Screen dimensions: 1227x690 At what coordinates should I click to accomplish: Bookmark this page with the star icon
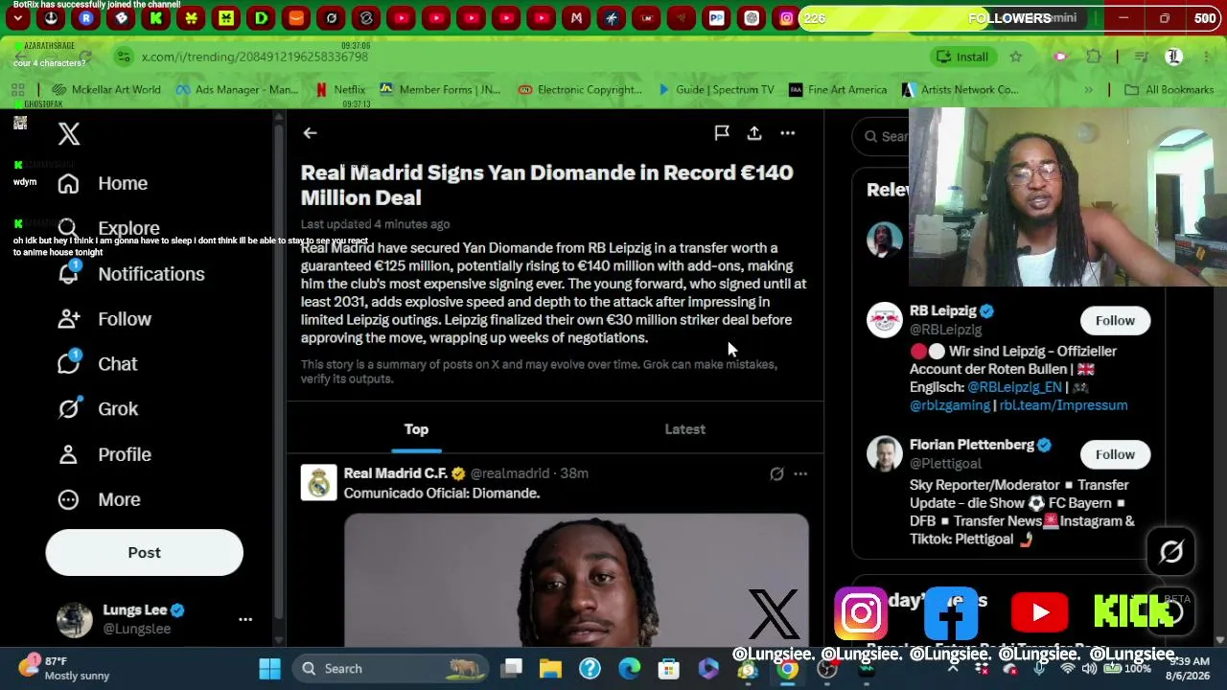(1015, 57)
